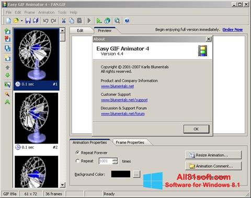251x198 pixels.
Task: Select the third fan frame thumbnail
Action: coord(37,172)
